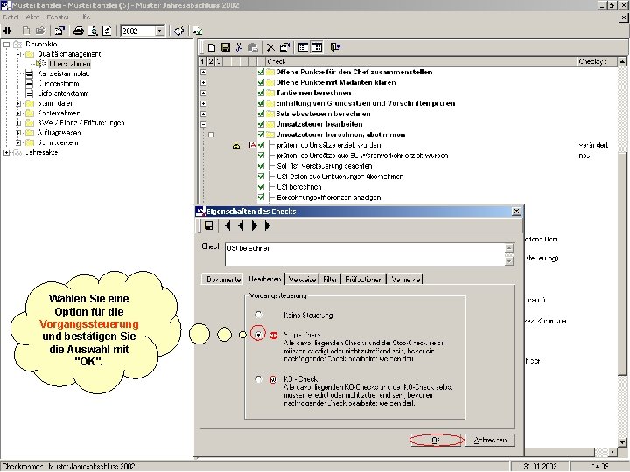Screen dimensions: 630x472
Task: Click scroll-down arrow of Check text field
Action: [509, 260]
